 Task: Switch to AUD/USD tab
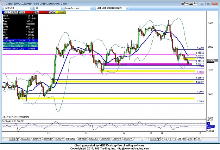(25, 139)
